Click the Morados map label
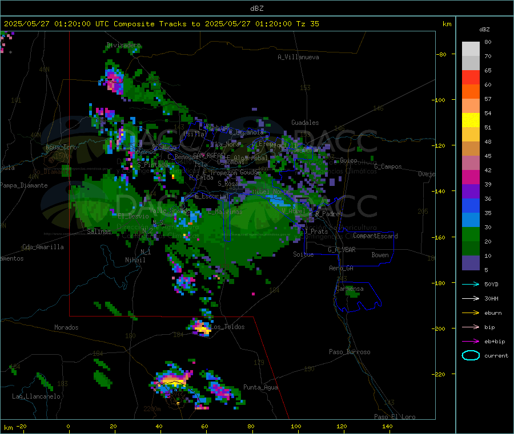The image size is (514, 434). [66, 327]
